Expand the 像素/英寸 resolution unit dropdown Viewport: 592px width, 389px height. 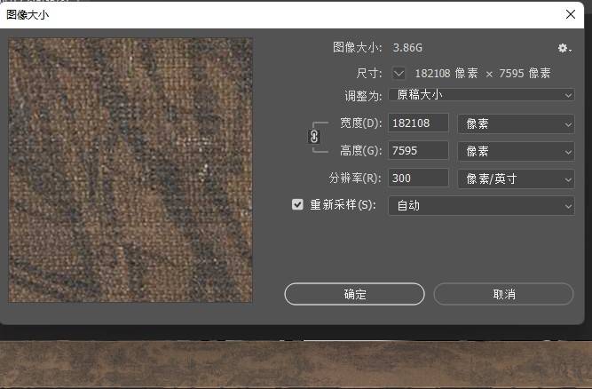point(515,179)
